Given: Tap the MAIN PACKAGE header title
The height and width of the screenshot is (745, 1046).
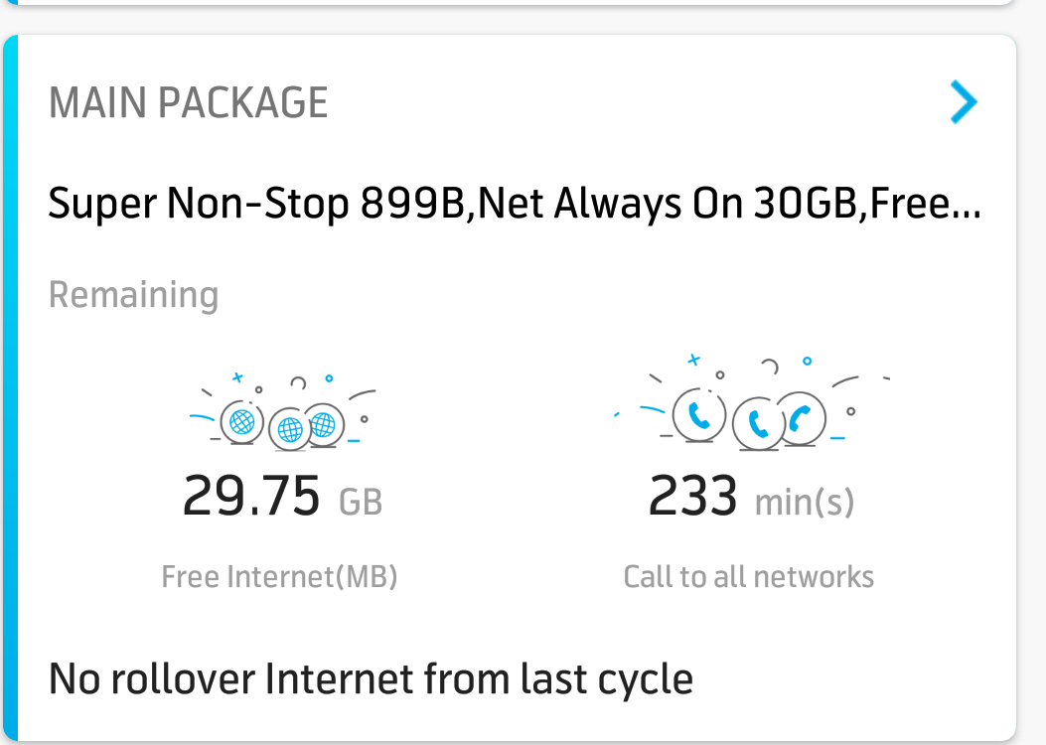Looking at the screenshot, I should tap(189, 103).
